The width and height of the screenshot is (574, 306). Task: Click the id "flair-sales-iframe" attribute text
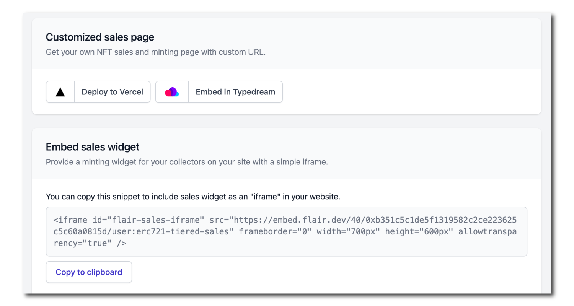point(148,220)
